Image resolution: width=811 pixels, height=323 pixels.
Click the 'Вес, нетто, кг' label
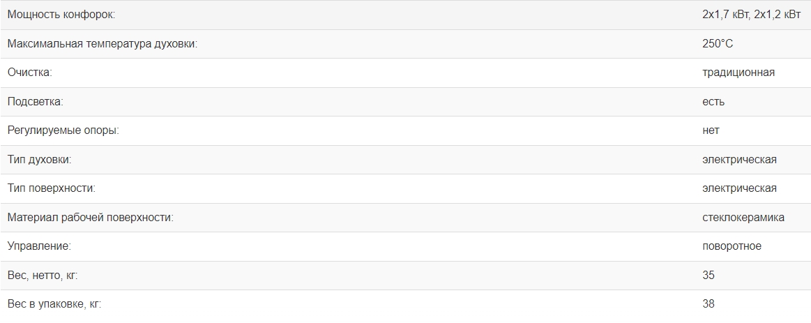43,276
